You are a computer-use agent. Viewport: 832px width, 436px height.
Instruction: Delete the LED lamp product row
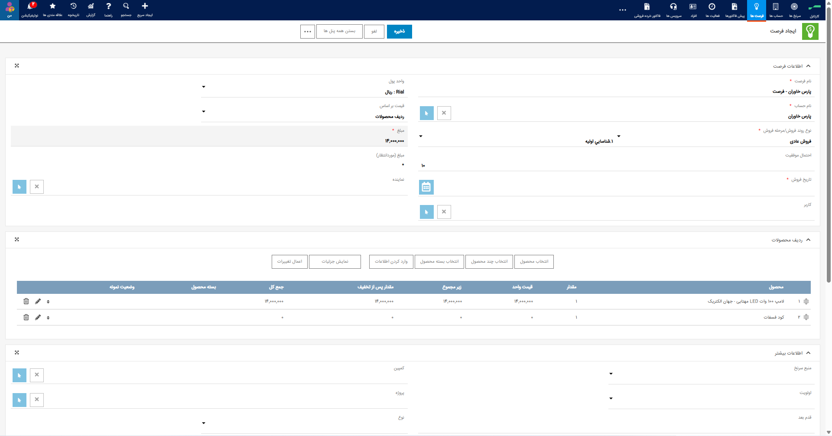click(x=26, y=301)
